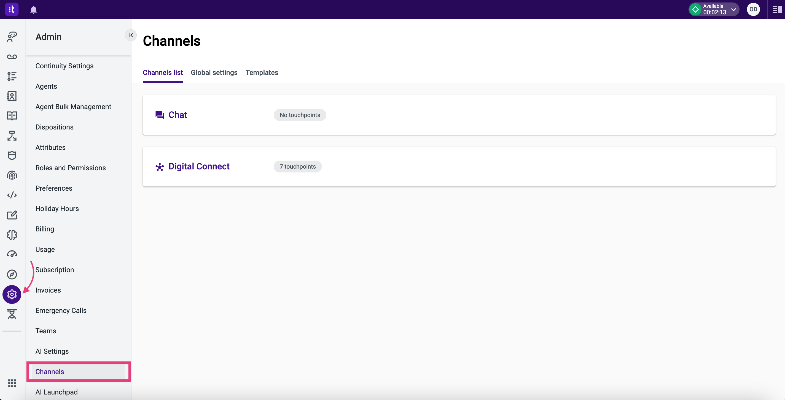Open the developer code brackets icon
This screenshot has width=785, height=400.
[12, 195]
